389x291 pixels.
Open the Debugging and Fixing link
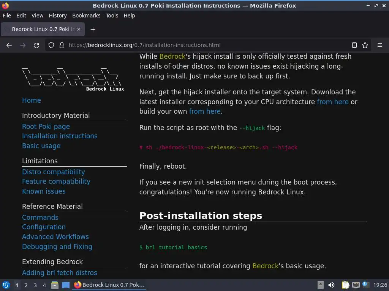pyautogui.click(x=57, y=247)
